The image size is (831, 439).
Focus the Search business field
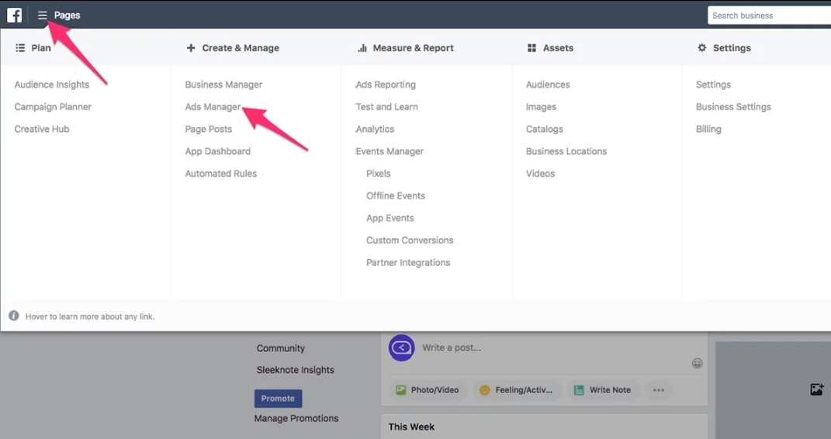click(x=769, y=16)
